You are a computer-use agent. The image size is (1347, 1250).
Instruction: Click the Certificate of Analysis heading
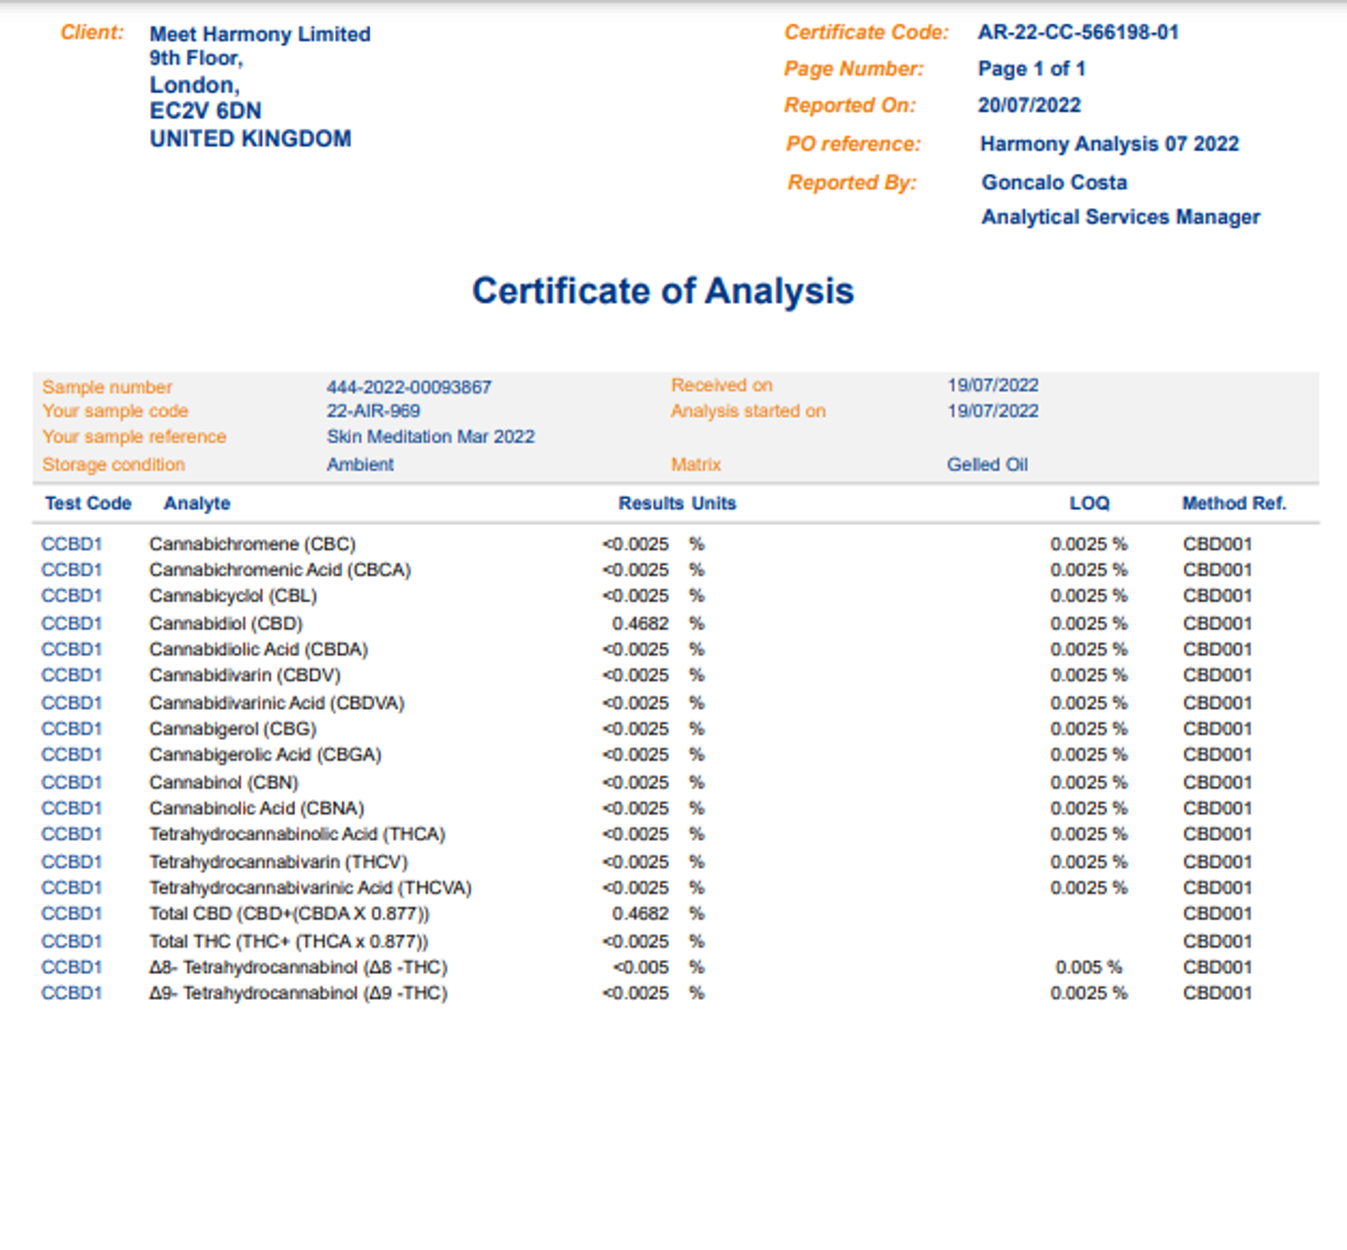click(x=663, y=291)
